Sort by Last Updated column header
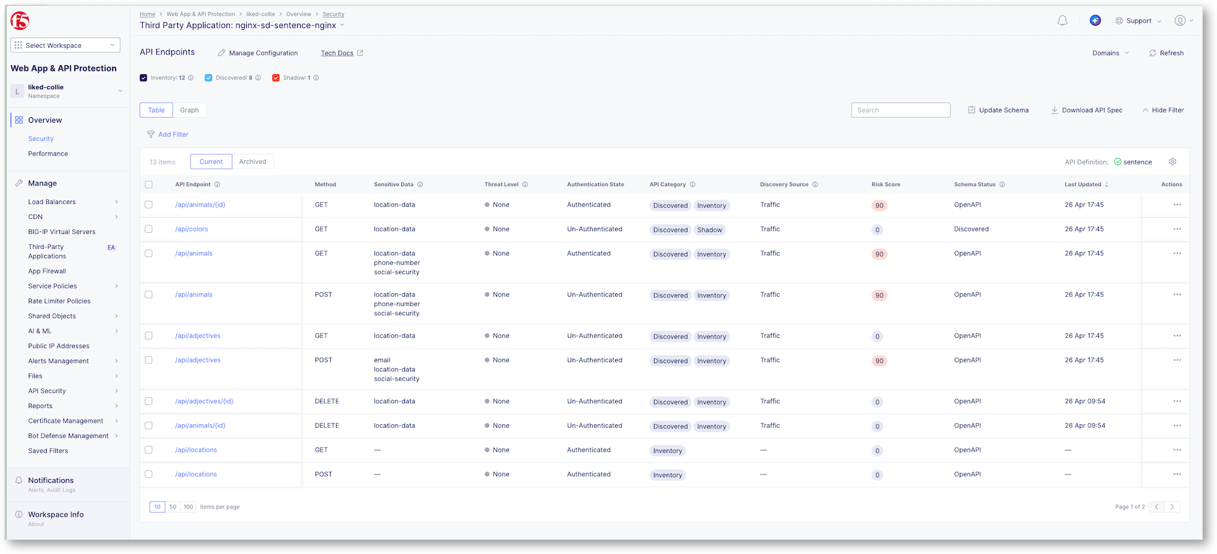This screenshot has width=1217, height=554. pyautogui.click(x=1086, y=184)
